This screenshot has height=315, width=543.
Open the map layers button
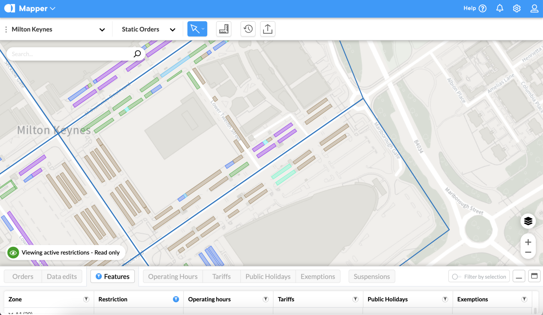coord(528,221)
